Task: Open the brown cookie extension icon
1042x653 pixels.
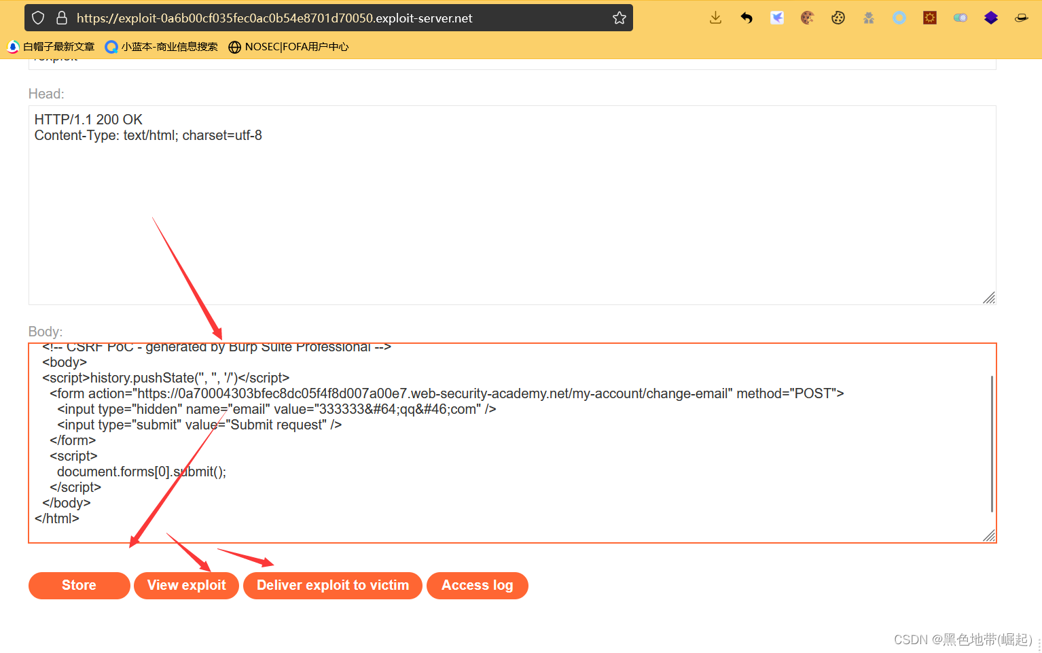Action: pyautogui.click(x=807, y=18)
